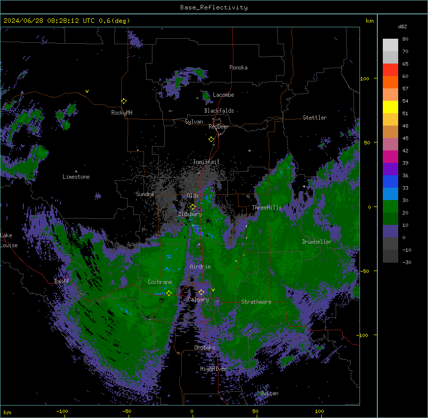
Task: Pick the bright yellow legend swatch
Action: click(390, 107)
